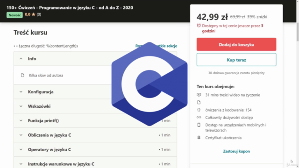Screen dimensions: 299x168
Task: Click the crossed-out 69,99 zł price
Action: point(237,17)
